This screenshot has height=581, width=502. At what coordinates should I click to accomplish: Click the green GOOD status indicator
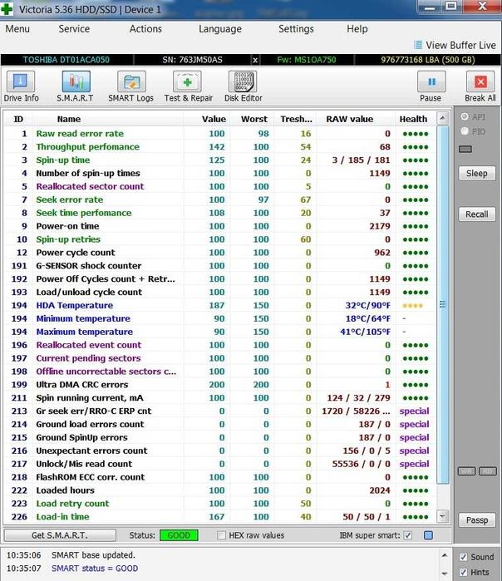pos(179,535)
